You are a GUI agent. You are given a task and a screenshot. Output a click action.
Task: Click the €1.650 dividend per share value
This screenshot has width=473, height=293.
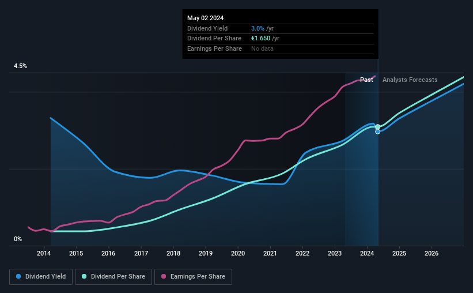point(260,39)
